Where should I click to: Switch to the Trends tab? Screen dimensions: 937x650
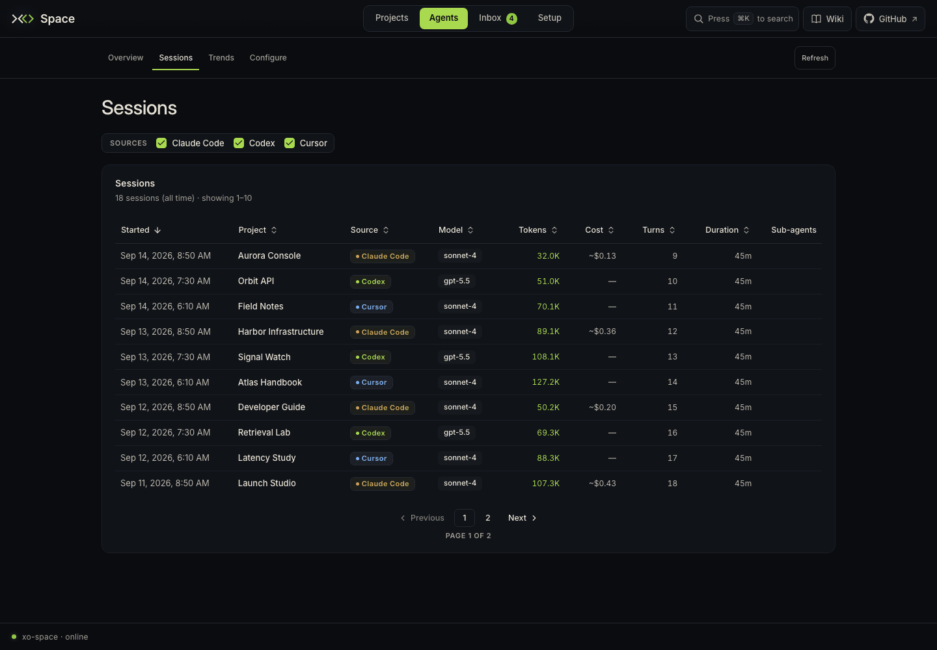coord(221,58)
